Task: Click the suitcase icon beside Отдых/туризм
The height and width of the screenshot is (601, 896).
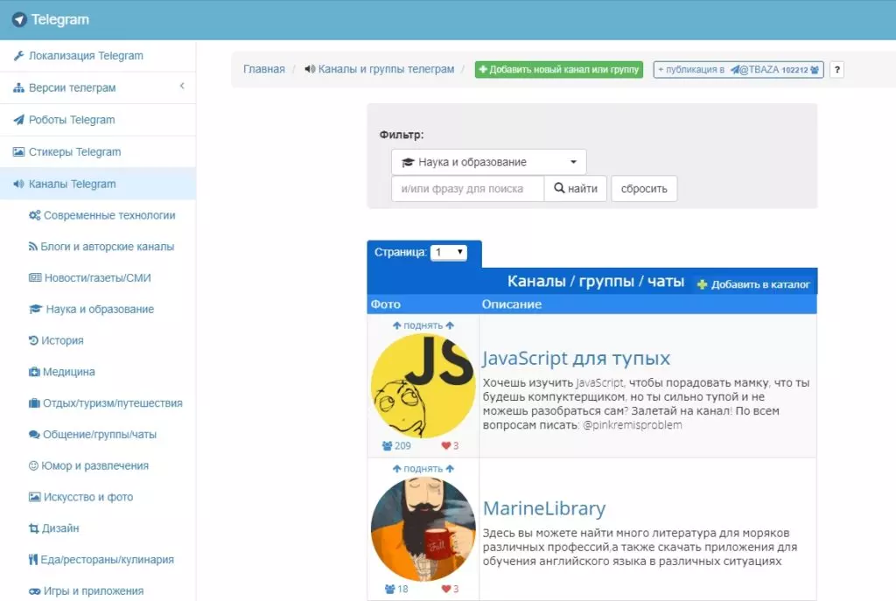Action: click(x=34, y=403)
